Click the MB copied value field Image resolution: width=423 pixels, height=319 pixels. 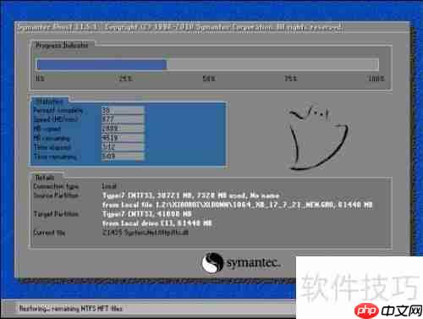click(123, 129)
